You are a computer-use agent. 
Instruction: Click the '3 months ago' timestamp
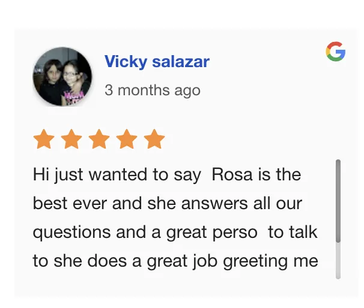point(153,90)
